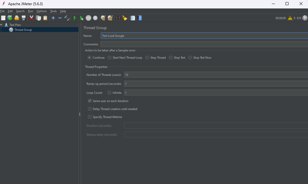
Task: Open the Options menu
Action: click(x=42, y=11)
